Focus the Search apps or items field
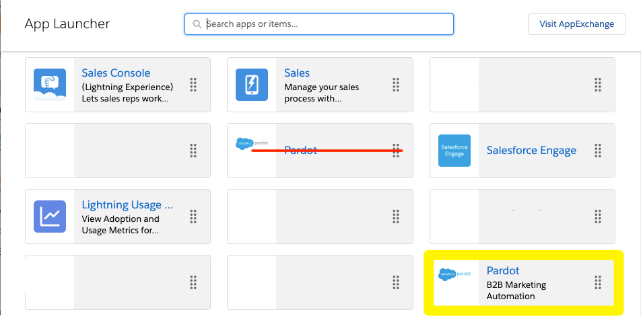Viewport: 641px width, 316px height. coord(319,24)
